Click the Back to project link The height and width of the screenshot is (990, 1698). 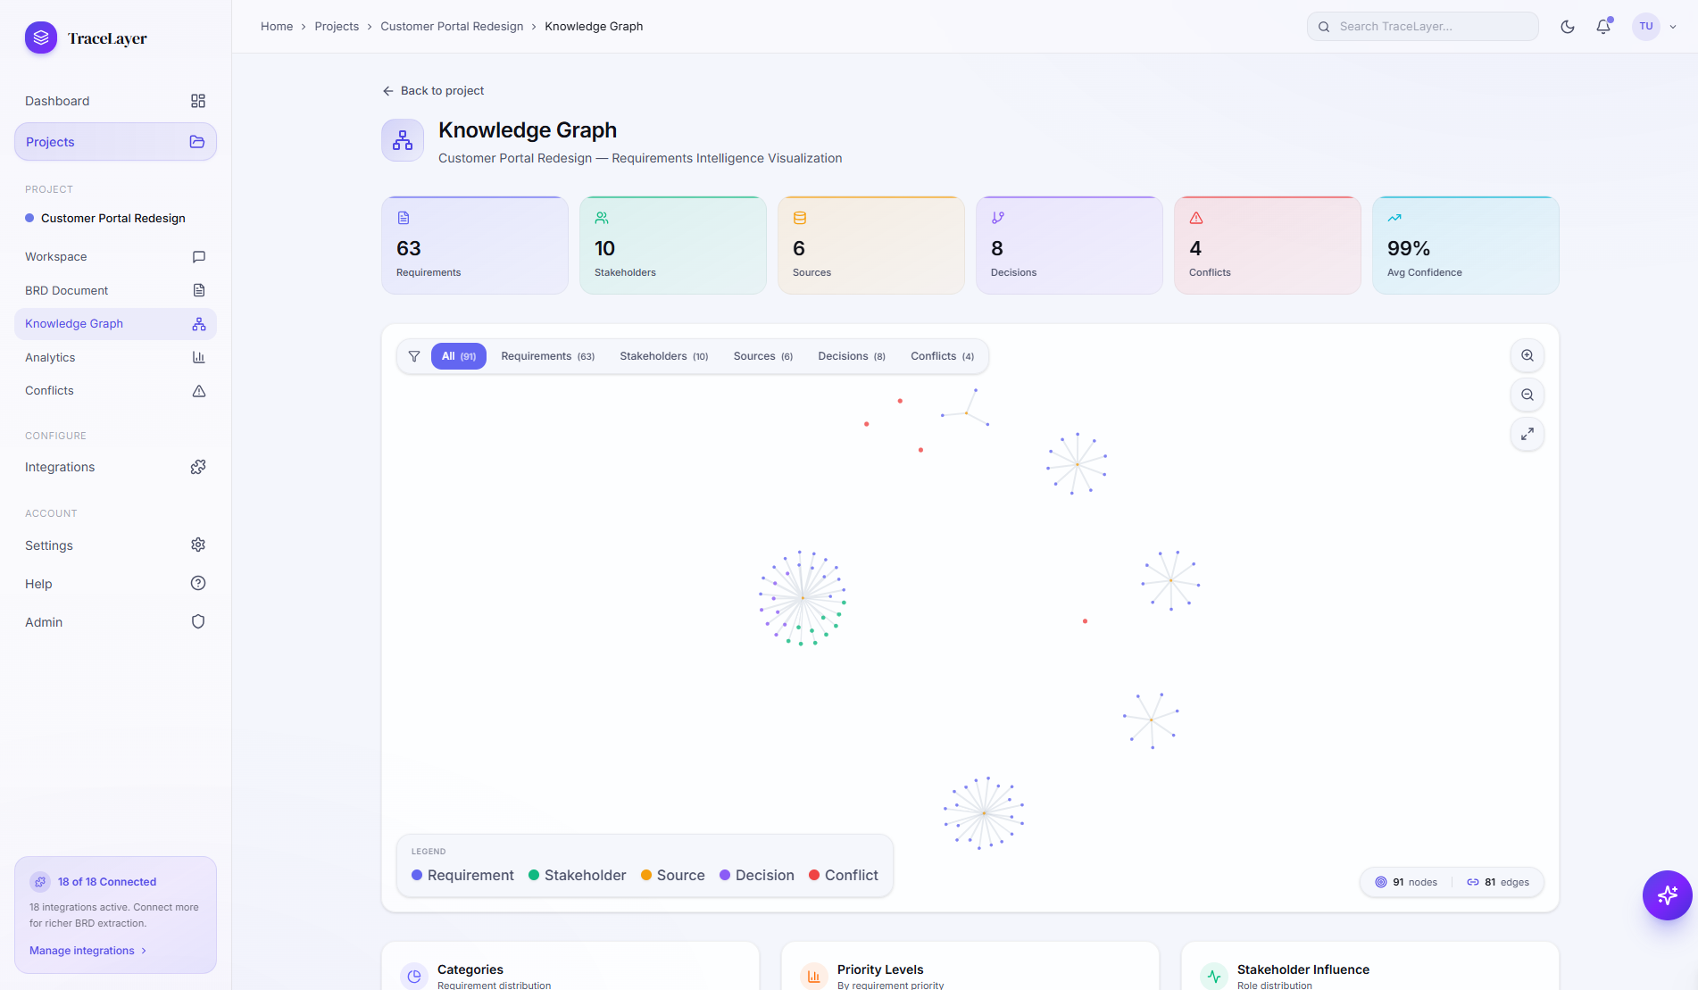point(433,91)
